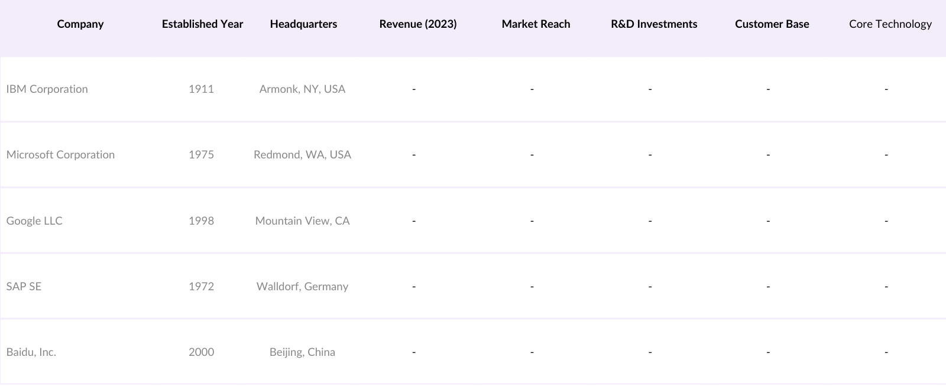Click the Headquarters column header

click(x=303, y=24)
